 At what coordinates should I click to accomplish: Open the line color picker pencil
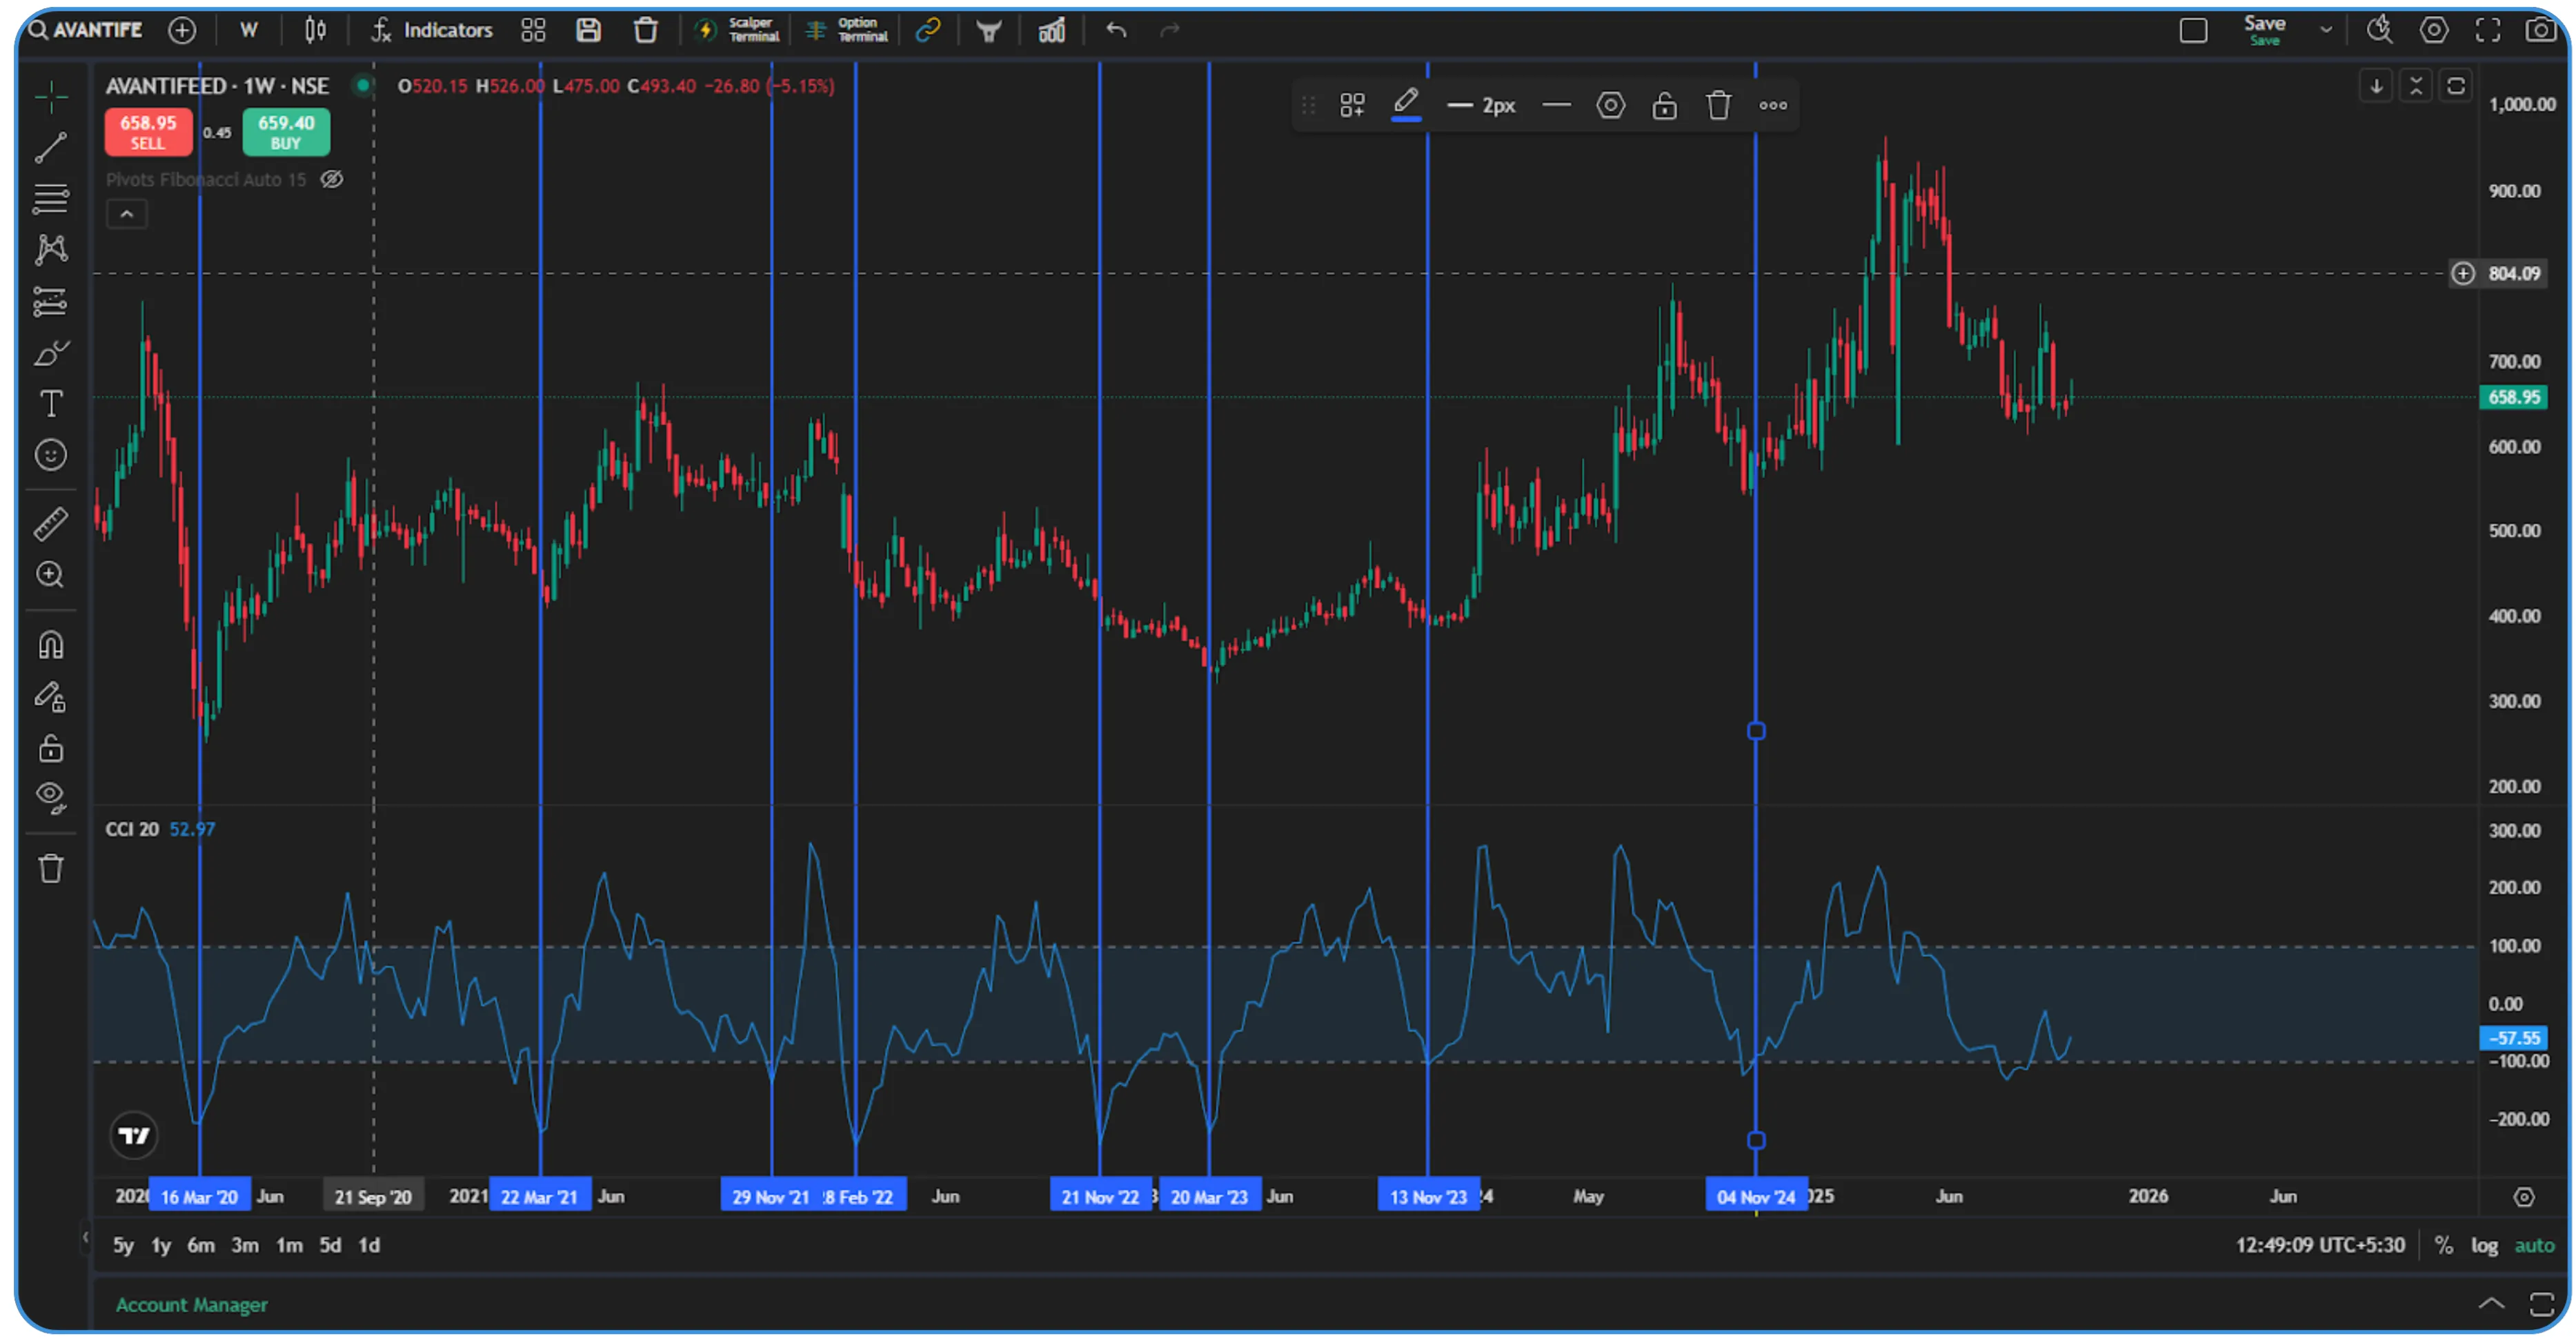point(1406,104)
